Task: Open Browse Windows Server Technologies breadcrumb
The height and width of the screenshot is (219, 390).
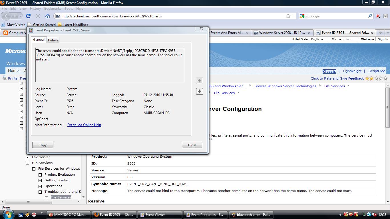Action: (285, 86)
